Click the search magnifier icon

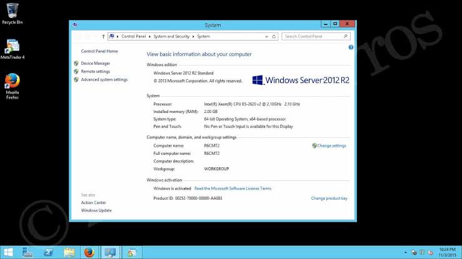[346, 36]
